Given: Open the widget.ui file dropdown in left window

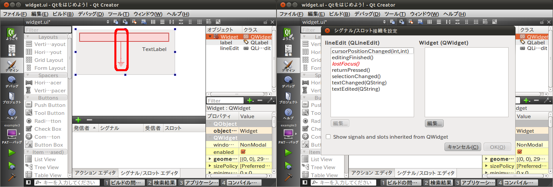Looking at the screenshot, I should [108, 22].
